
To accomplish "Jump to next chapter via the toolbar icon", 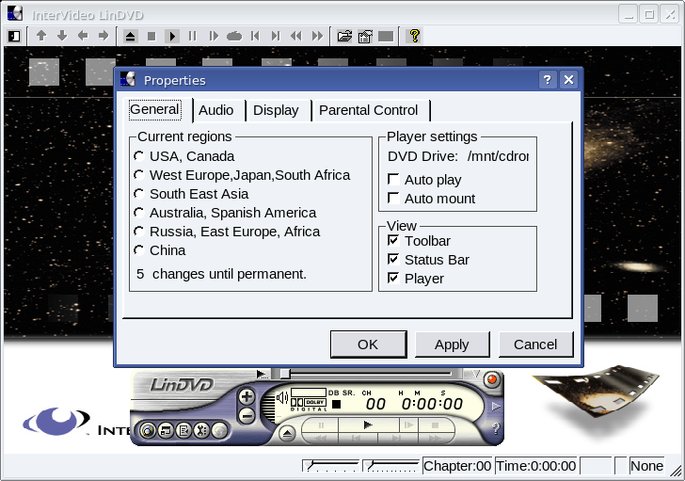I will (276, 37).
